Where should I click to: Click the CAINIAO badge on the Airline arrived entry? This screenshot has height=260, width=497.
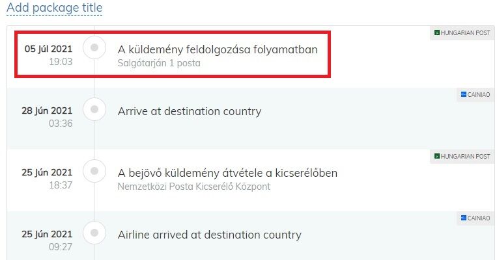tap(475, 218)
